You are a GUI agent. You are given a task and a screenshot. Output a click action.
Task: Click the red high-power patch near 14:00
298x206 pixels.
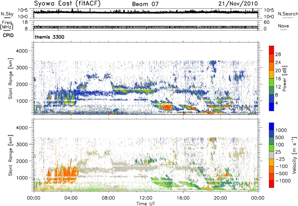pyautogui.click(x=167, y=107)
